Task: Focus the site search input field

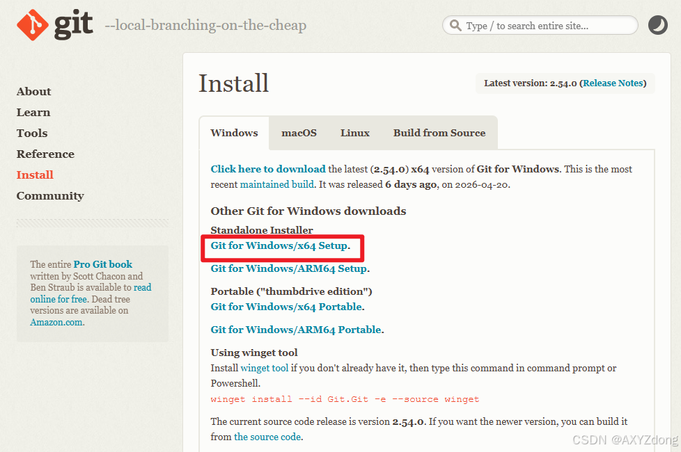Action: click(540, 26)
